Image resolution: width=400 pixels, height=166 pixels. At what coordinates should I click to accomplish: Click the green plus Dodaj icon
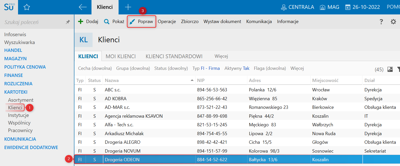tap(81, 22)
